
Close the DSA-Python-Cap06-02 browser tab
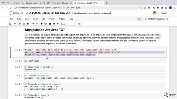(x=101, y=3)
